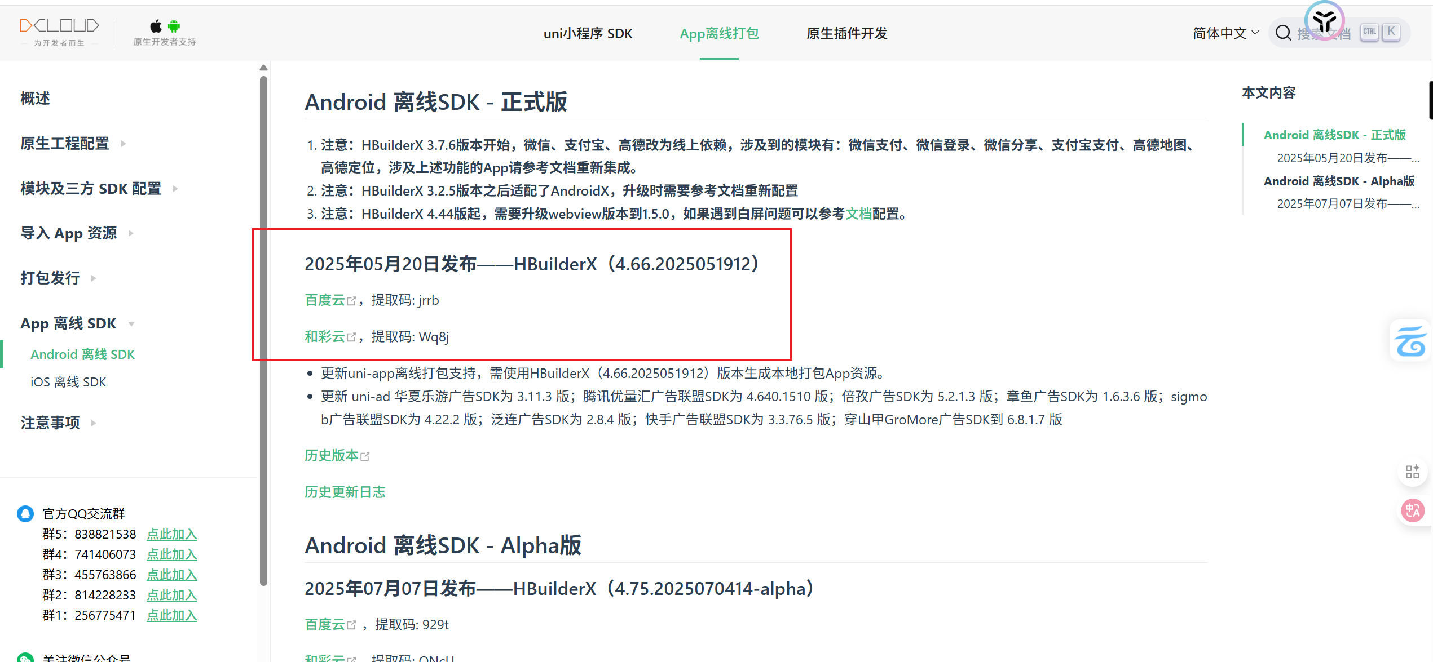The height and width of the screenshot is (662, 1433).
Task: Expand the 打包发行 sidebar section
Action: [58, 278]
